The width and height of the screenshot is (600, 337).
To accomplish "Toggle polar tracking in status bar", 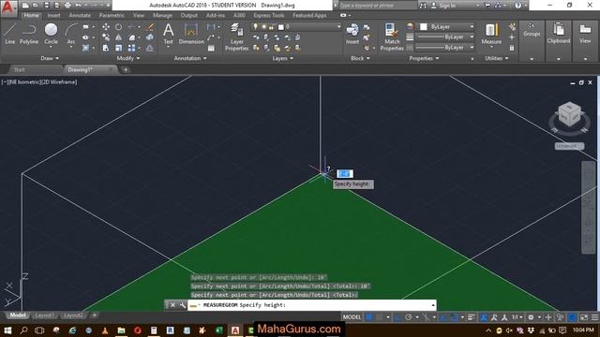I will click(x=409, y=317).
